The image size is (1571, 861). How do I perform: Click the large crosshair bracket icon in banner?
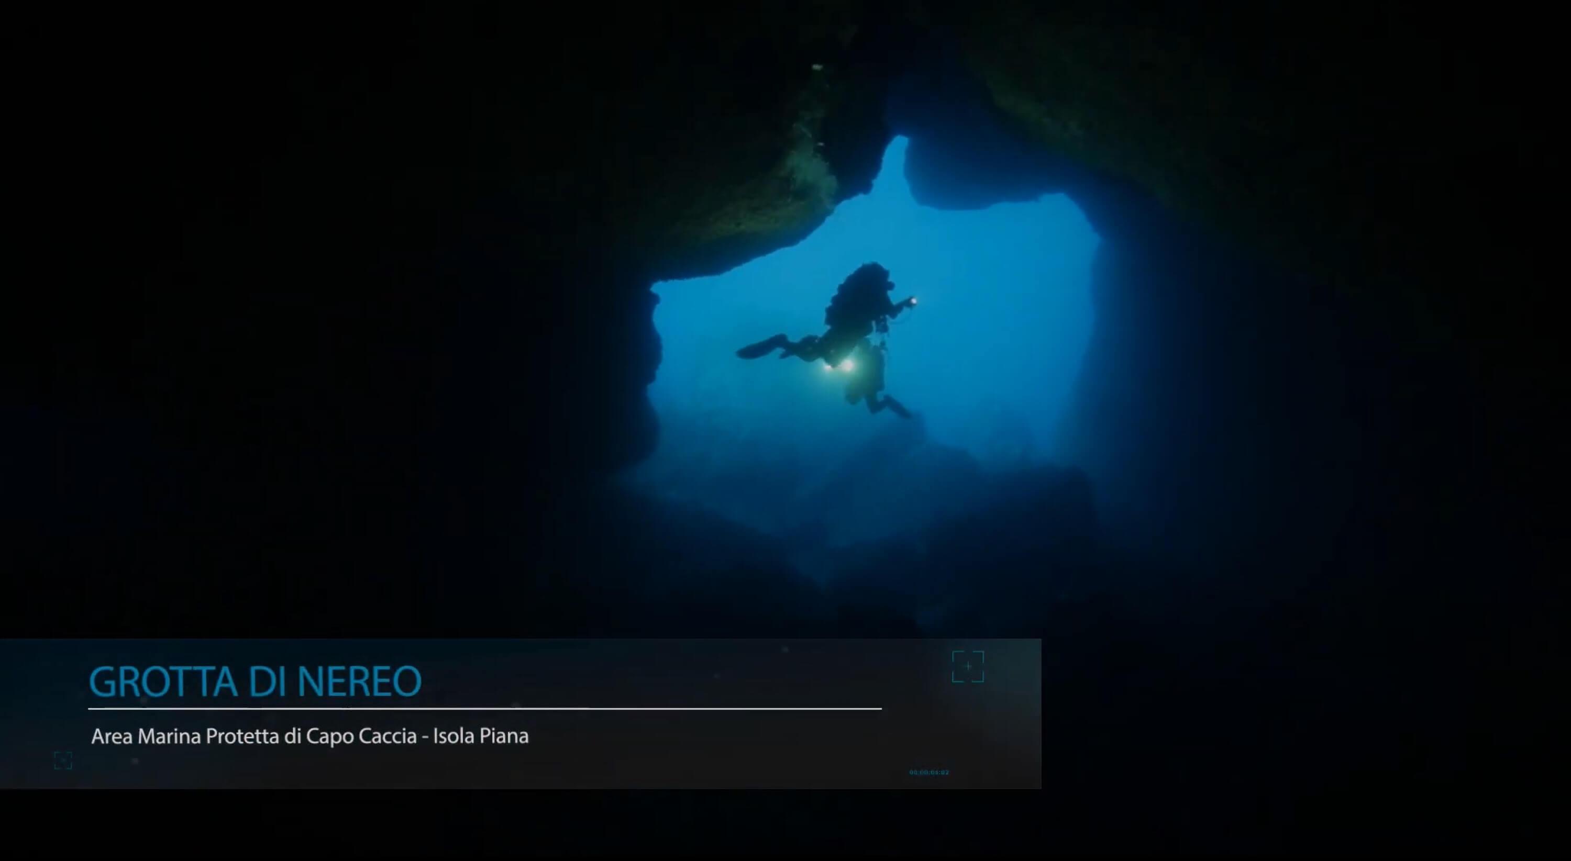pyautogui.click(x=968, y=667)
